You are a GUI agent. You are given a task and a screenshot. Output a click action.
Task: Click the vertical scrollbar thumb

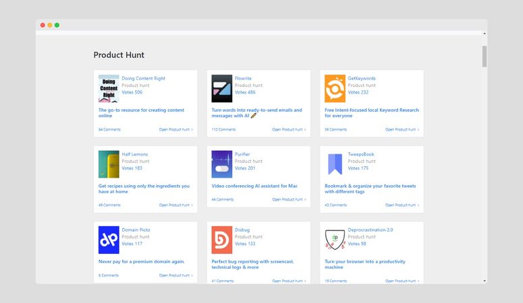(x=485, y=57)
